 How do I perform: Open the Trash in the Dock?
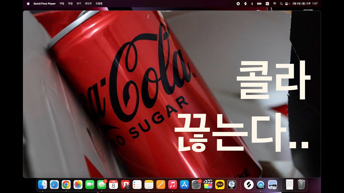click(x=302, y=184)
